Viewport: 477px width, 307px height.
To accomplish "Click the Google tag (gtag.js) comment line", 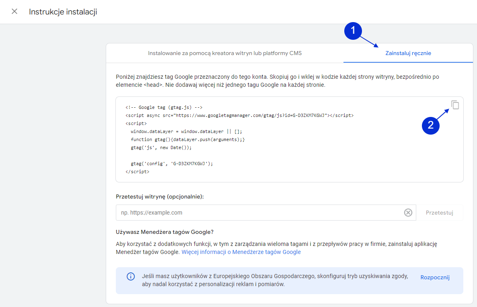I will (x=164, y=107).
